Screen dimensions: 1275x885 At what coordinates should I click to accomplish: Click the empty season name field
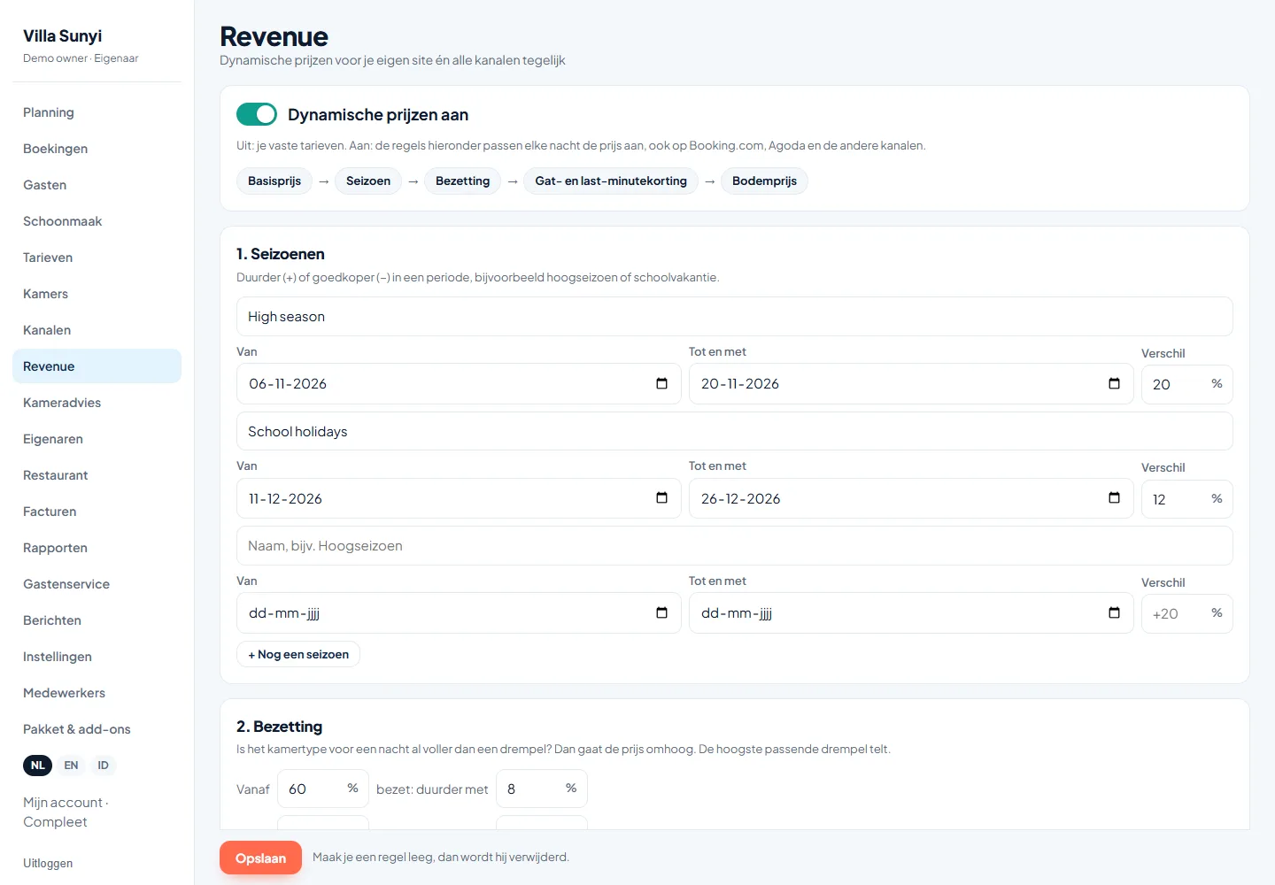(735, 546)
